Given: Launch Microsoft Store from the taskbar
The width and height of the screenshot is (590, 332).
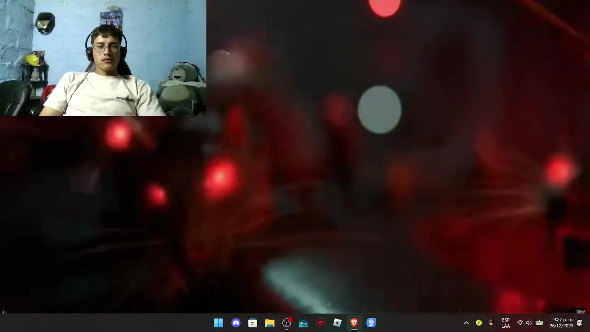Looking at the screenshot, I should click(253, 323).
